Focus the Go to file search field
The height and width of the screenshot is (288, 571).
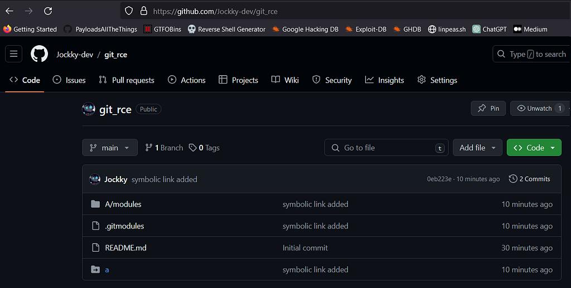pyautogui.click(x=386, y=148)
